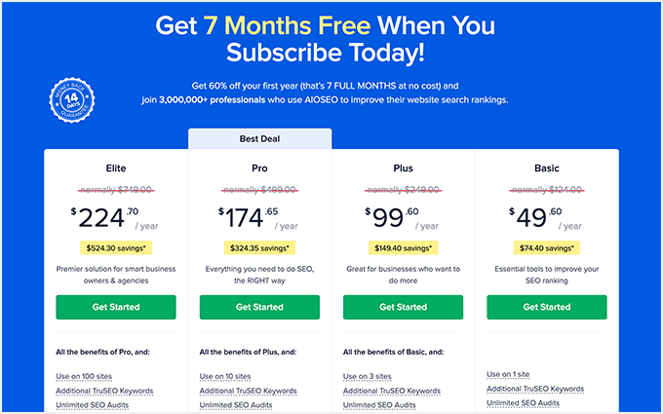Open the Use on 10 sites link
Viewport: 663px width, 414px height.
tap(227, 376)
